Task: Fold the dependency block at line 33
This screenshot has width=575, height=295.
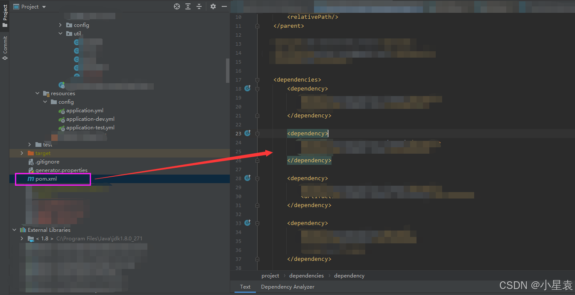Action: pos(257,223)
